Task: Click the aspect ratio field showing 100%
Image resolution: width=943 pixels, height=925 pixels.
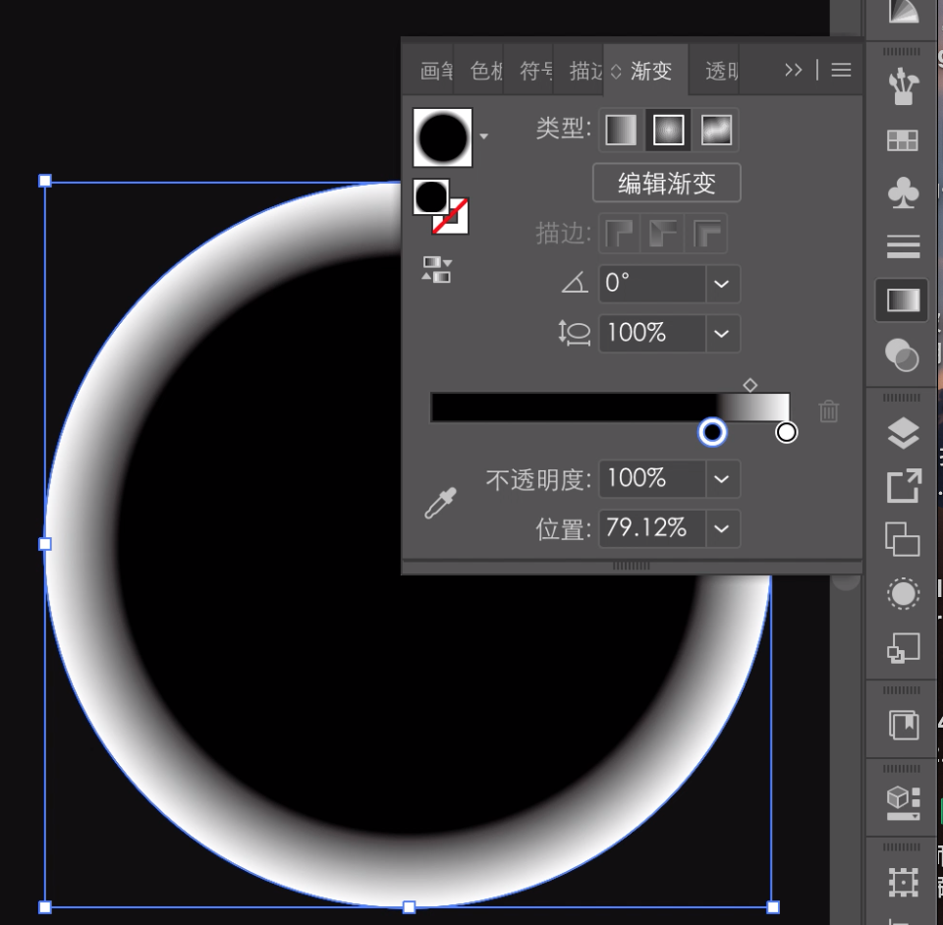Action: pos(652,333)
